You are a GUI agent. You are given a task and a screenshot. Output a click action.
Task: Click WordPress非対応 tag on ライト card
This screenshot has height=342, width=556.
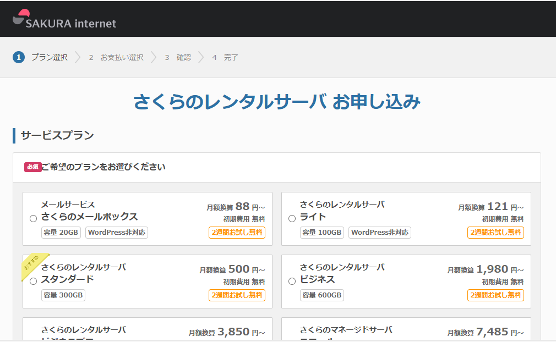point(380,232)
